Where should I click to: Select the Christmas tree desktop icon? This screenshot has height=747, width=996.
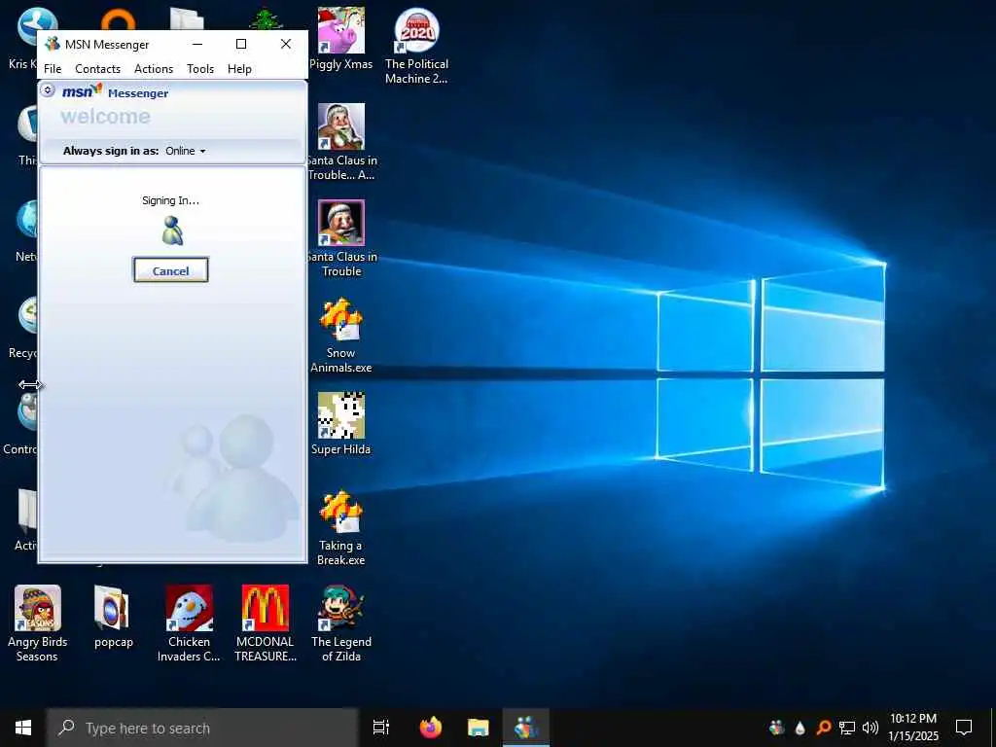tap(267, 18)
